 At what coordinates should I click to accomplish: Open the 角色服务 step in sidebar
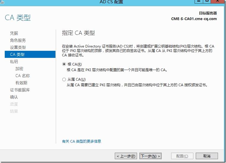click(x=18, y=40)
